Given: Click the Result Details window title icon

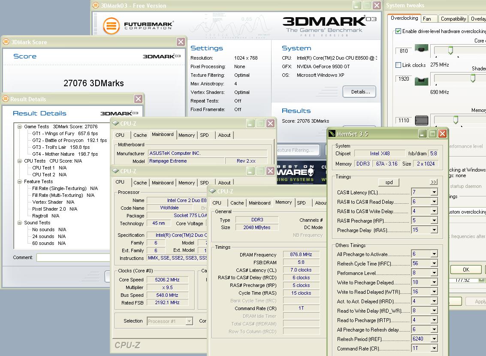Looking at the screenshot, I should click(6, 99).
